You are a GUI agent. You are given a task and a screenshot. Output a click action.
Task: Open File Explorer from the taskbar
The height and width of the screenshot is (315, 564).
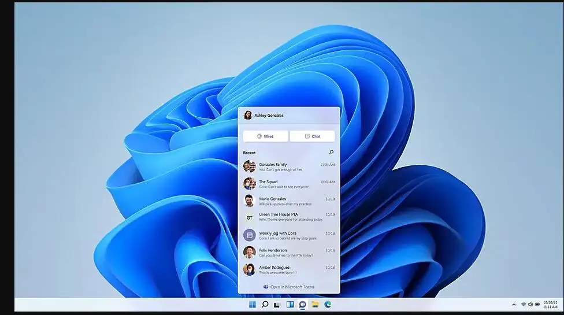tap(315, 305)
